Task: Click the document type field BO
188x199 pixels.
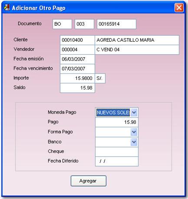Action: 62,24
